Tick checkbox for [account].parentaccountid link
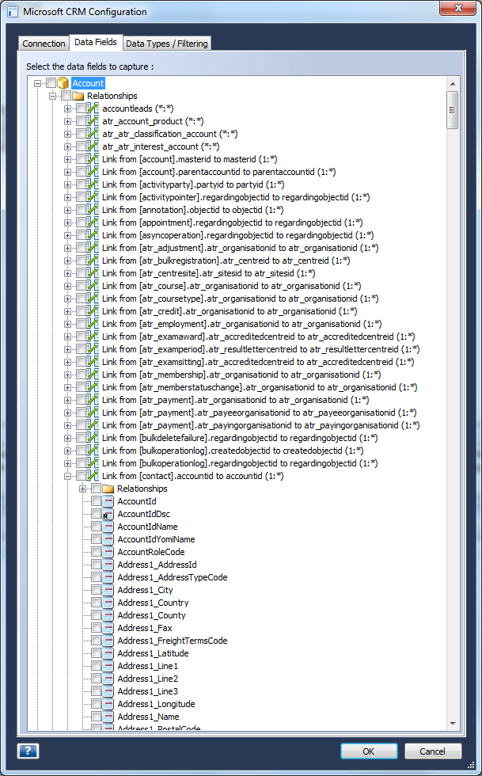The width and height of the screenshot is (482, 776). pyautogui.click(x=82, y=172)
